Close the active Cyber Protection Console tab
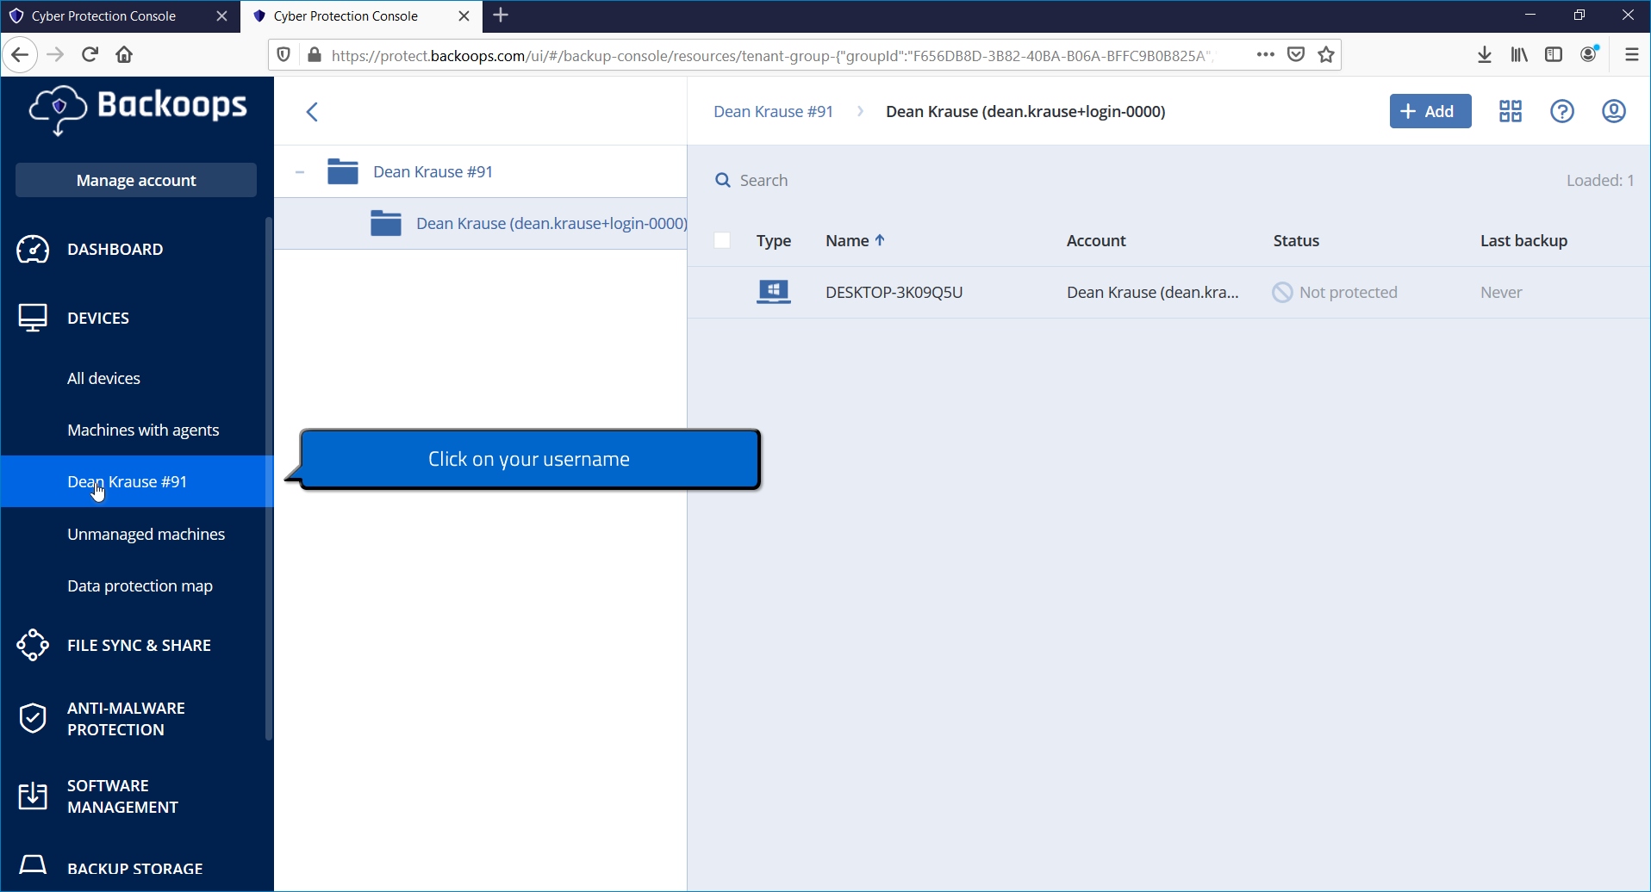Viewport: 1651px width, 892px height. tap(464, 16)
